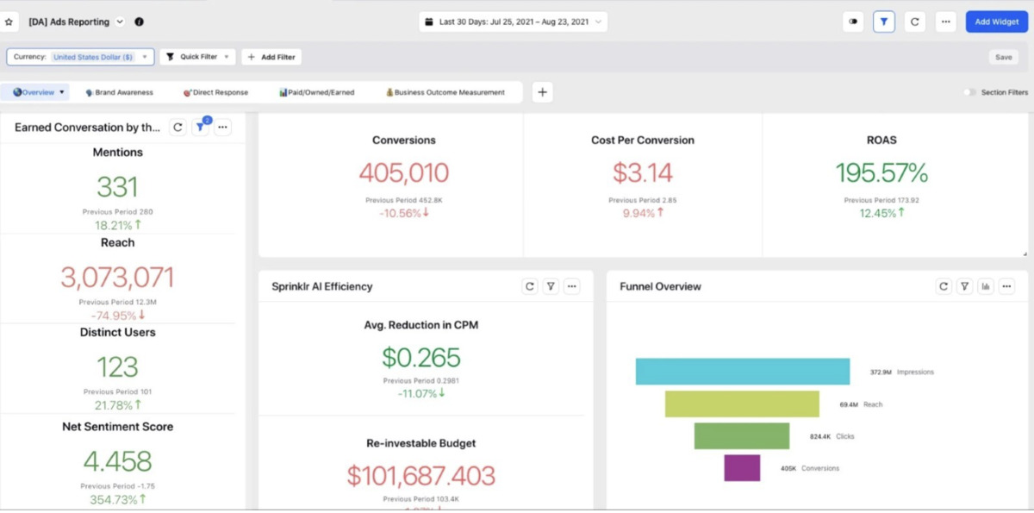The image size is (1034, 513).
Task: Toggle the top-bar filter panel button
Action: click(x=884, y=22)
